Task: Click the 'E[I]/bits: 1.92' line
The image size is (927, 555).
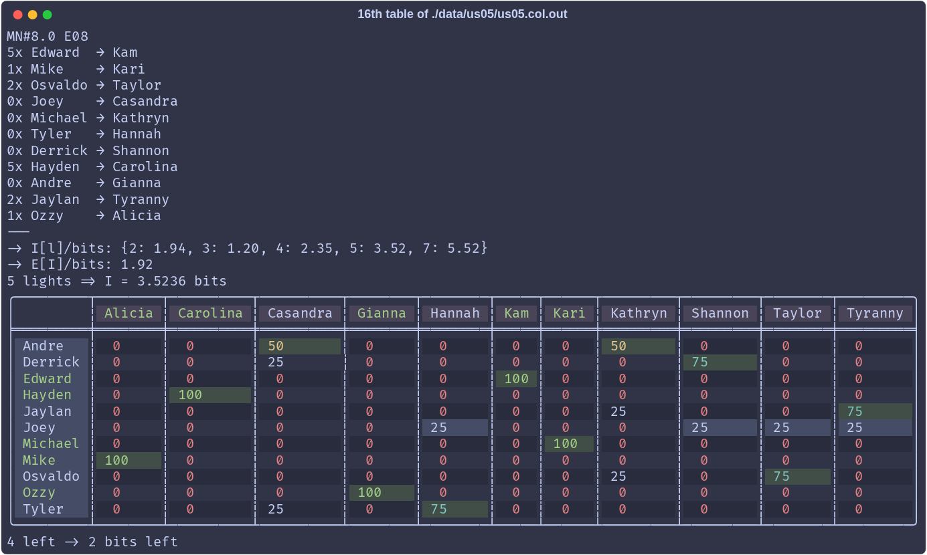Action: 80,264
